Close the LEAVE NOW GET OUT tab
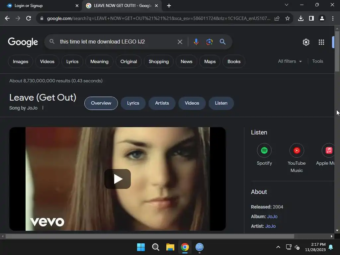Image resolution: width=340 pixels, height=255 pixels. 156,6
